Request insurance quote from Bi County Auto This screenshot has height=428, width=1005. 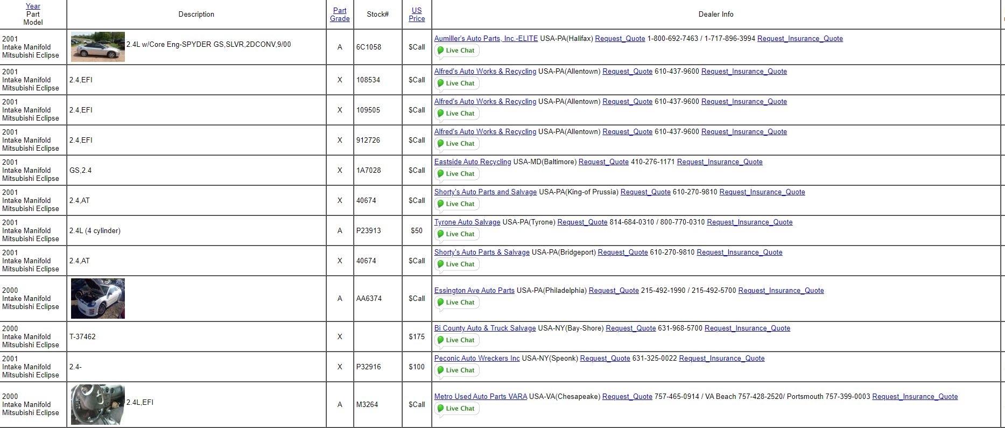[747, 328]
